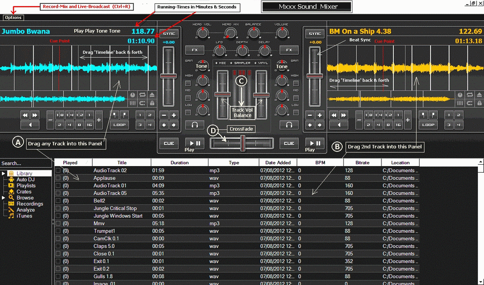
Task: Enable right channel MID kill checkbox
Action: point(296,98)
